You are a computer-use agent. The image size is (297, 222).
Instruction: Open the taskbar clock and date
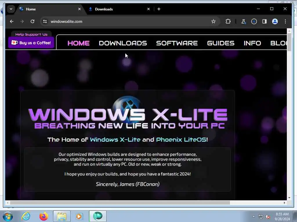point(282,217)
